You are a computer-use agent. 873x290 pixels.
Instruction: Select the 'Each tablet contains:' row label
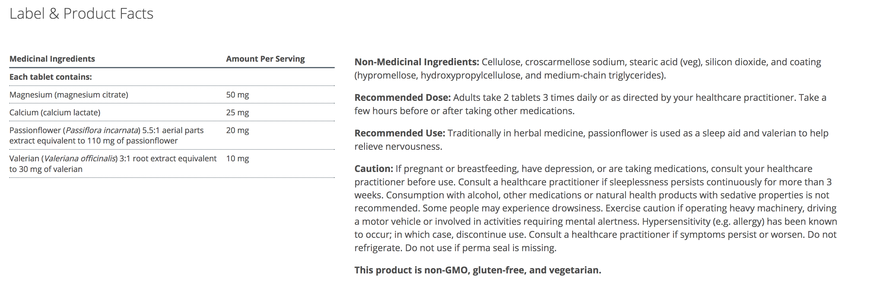point(50,77)
